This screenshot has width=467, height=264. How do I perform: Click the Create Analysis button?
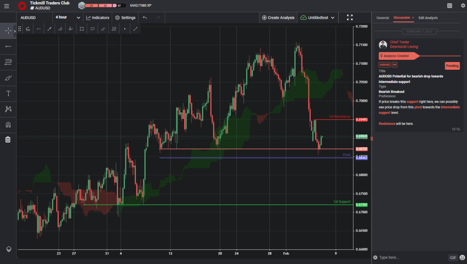(x=279, y=17)
